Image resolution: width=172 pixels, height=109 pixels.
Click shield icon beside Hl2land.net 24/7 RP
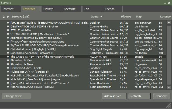pyautogui.click(x=8, y=72)
